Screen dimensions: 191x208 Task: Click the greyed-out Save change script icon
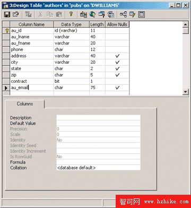coord(28,14)
